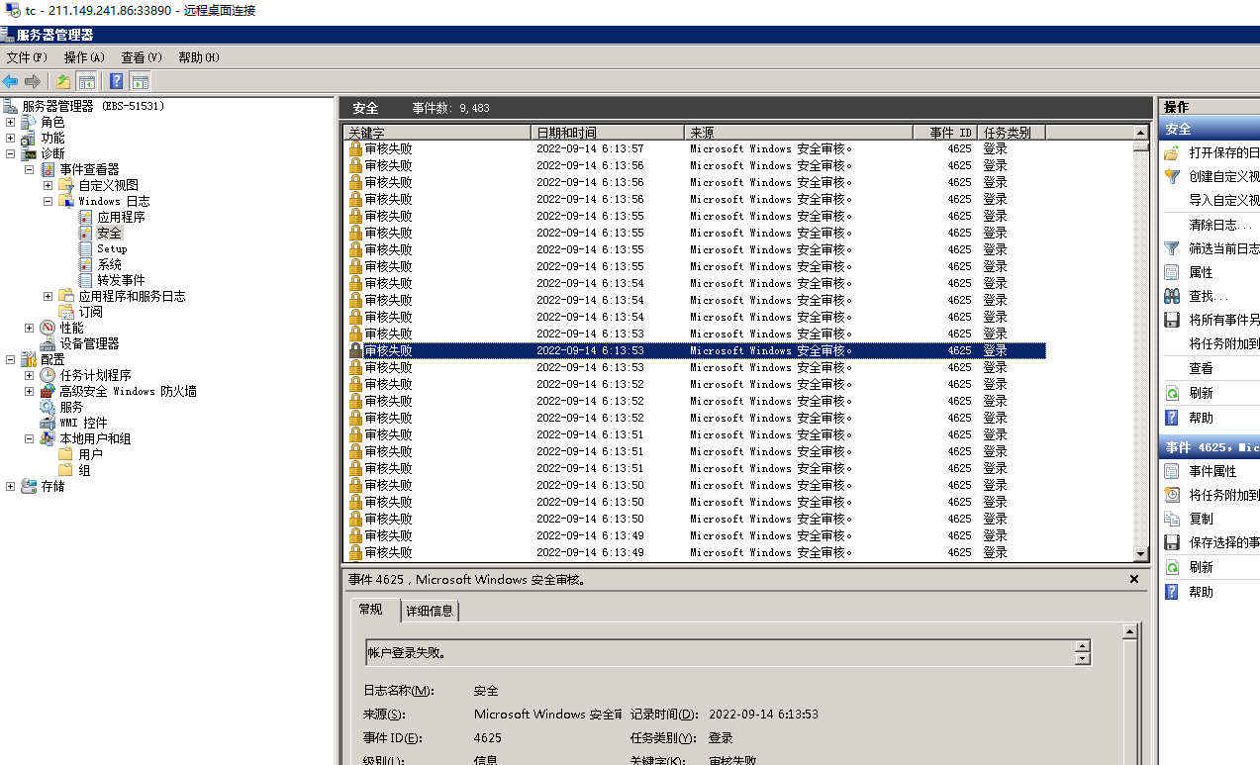Close the event 4625 preview pane

coord(1134,579)
